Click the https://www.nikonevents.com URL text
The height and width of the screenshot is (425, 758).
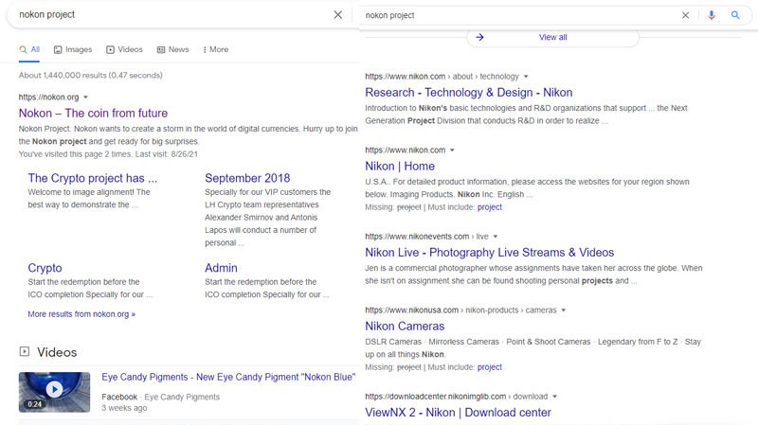(417, 237)
